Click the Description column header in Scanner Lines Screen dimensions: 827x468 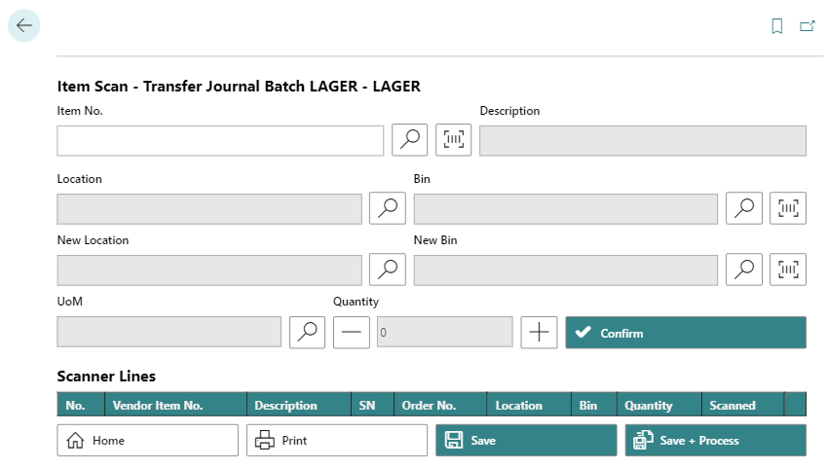[298, 405]
